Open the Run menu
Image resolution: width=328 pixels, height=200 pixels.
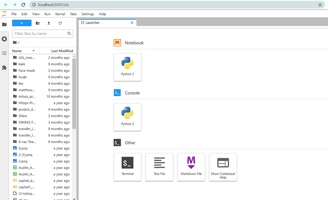[x=48, y=14]
